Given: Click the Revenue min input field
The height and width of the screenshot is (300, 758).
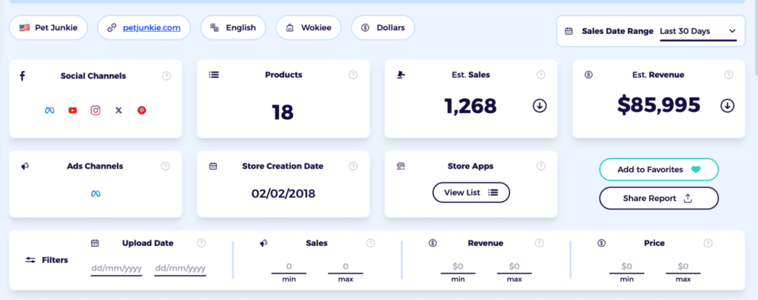Looking at the screenshot, I should pos(457,267).
